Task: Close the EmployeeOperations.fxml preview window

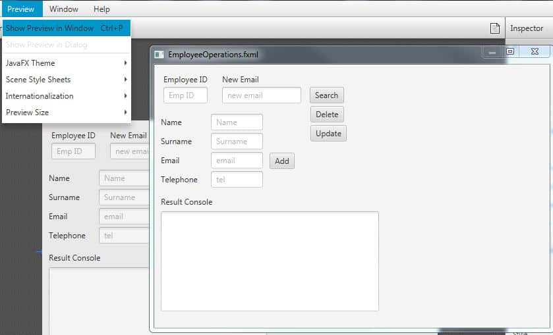Action: [535, 52]
